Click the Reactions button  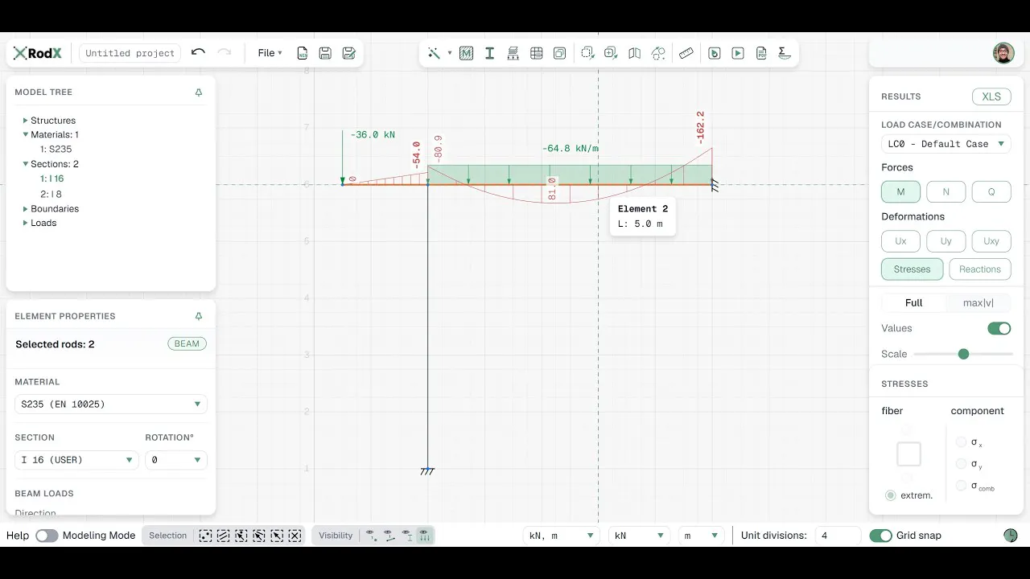(x=980, y=269)
